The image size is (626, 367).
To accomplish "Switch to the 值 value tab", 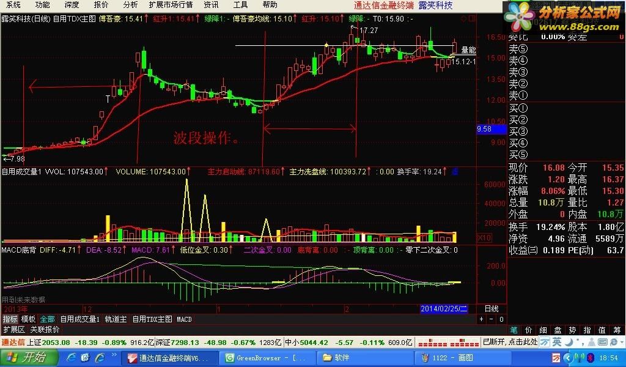I will [x=602, y=330].
